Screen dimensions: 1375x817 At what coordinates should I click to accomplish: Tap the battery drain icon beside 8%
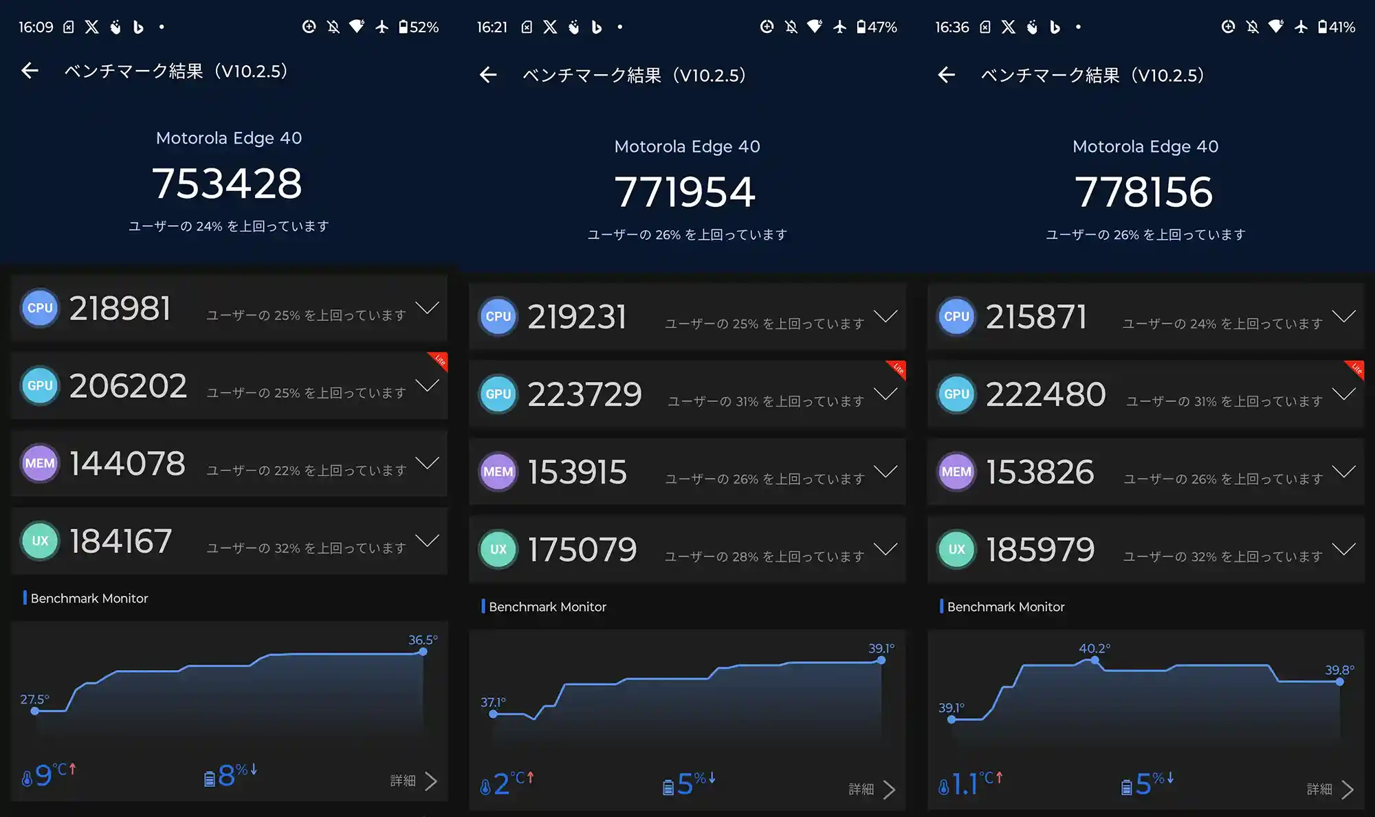click(x=210, y=779)
